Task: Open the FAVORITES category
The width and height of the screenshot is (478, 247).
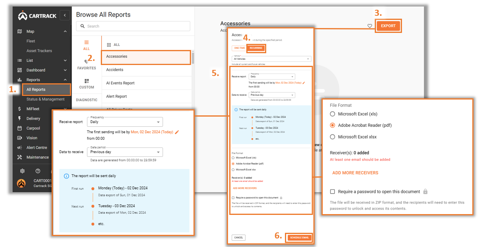Action: [x=87, y=65]
